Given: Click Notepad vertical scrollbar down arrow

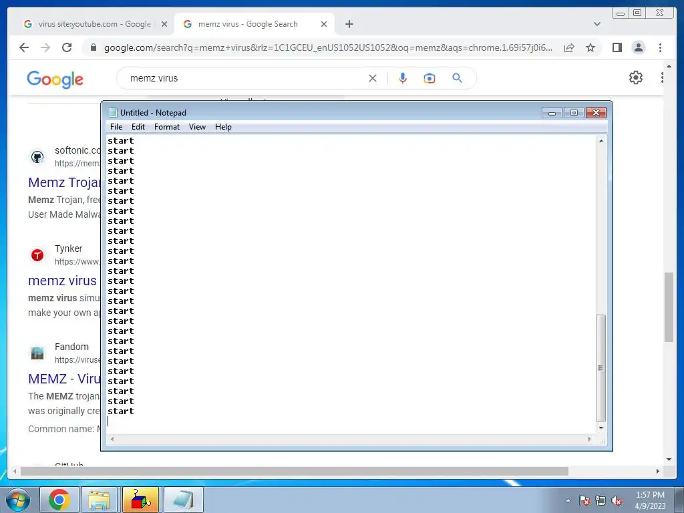Looking at the screenshot, I should [x=601, y=428].
